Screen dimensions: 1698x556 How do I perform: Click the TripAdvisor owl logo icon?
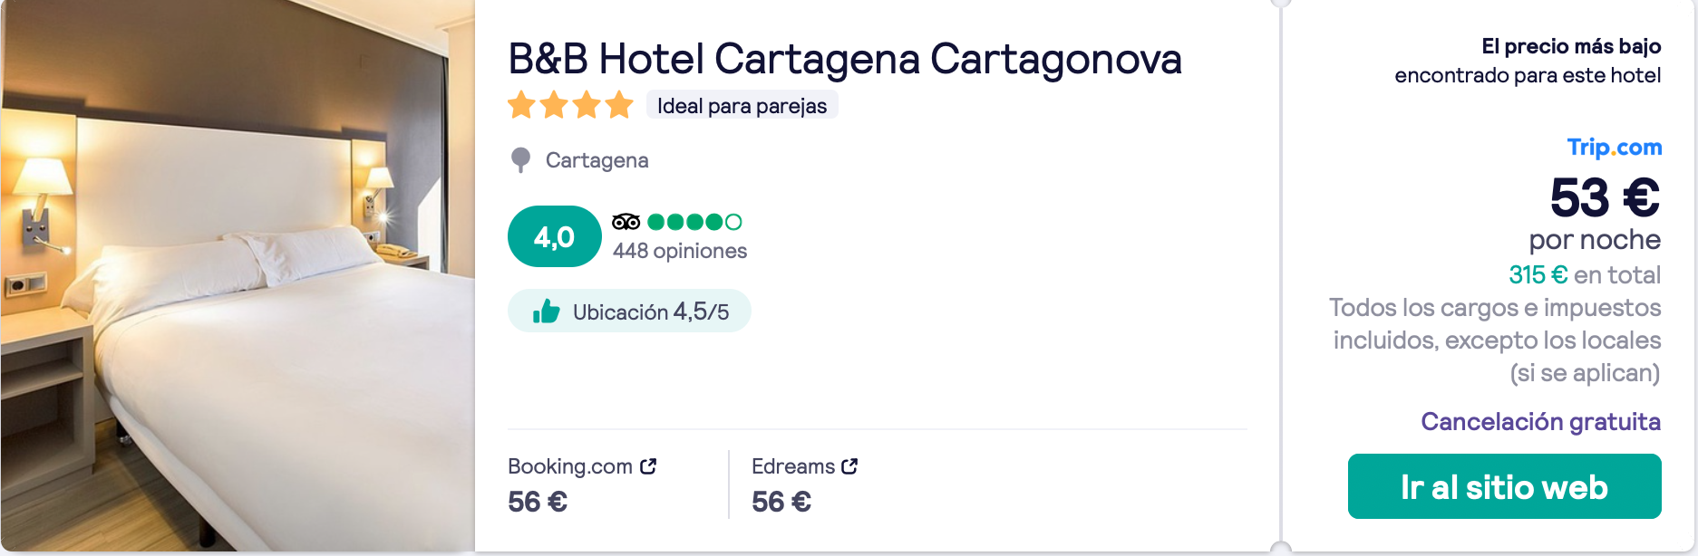626,222
